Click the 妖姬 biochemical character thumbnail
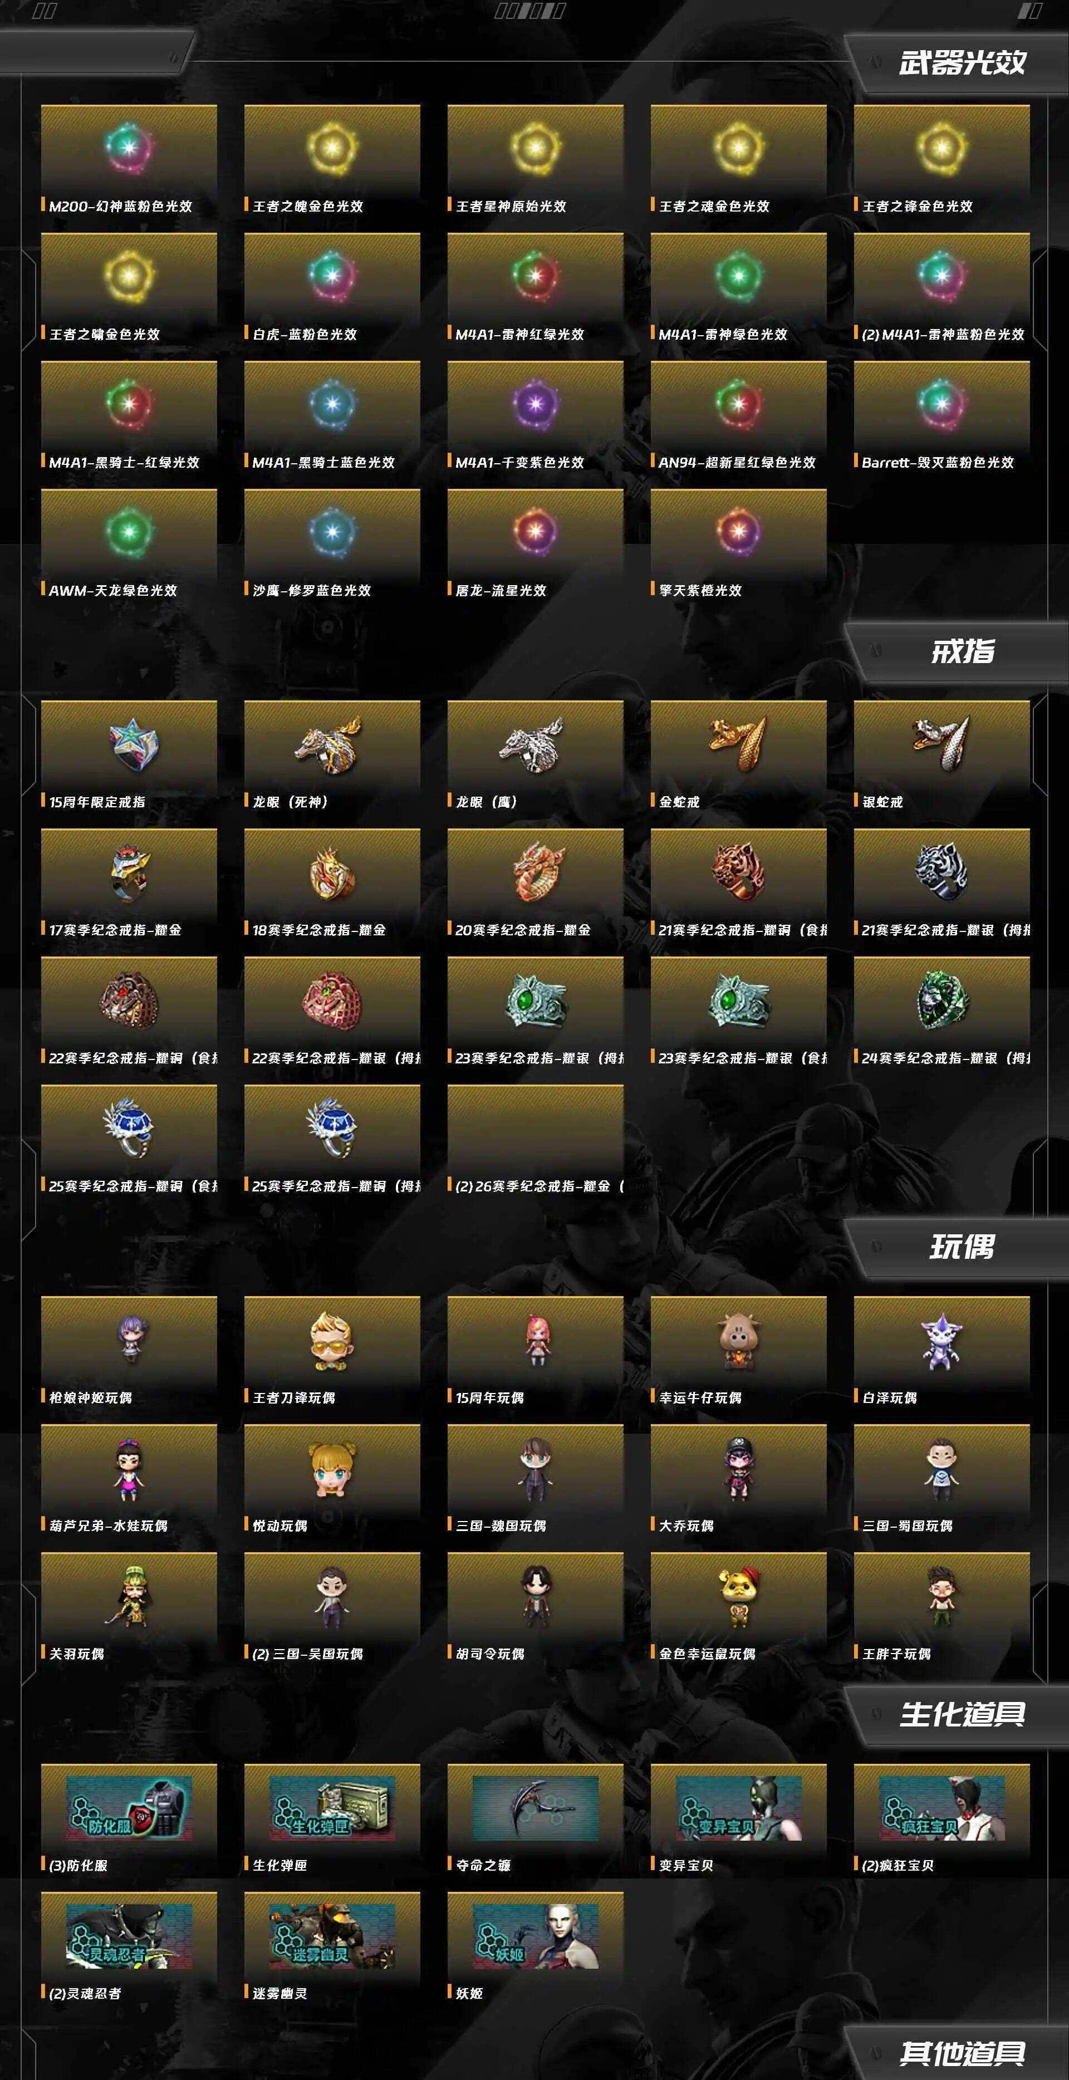The image size is (1069, 2080). point(535,1936)
